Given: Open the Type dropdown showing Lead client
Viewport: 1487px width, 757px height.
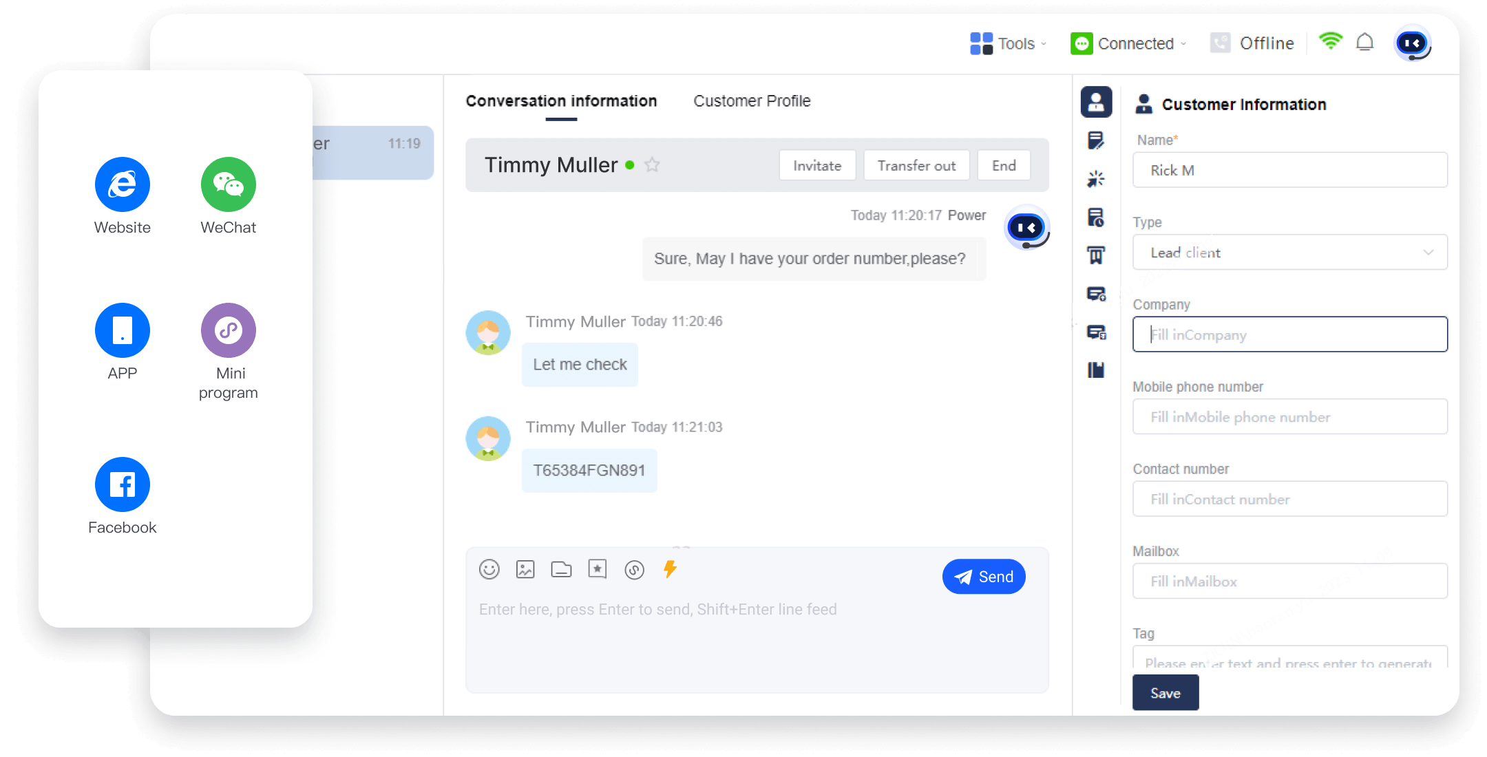Looking at the screenshot, I should (1289, 253).
